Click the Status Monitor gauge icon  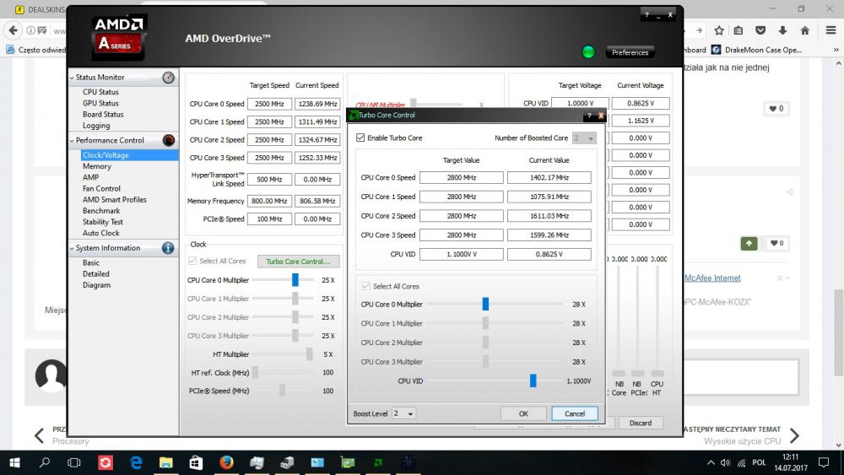coord(168,78)
